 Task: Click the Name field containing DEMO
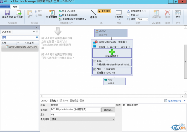click(x=83, y=105)
